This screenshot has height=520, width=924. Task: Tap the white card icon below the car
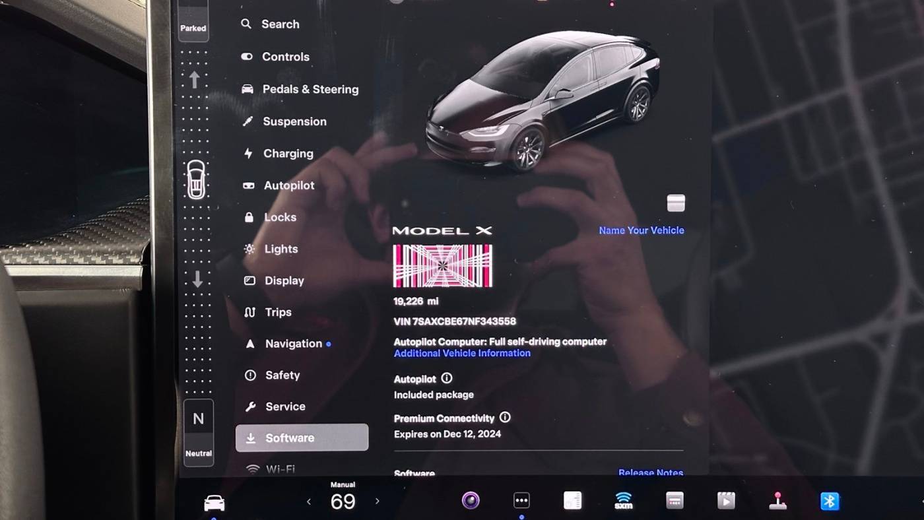pos(676,203)
